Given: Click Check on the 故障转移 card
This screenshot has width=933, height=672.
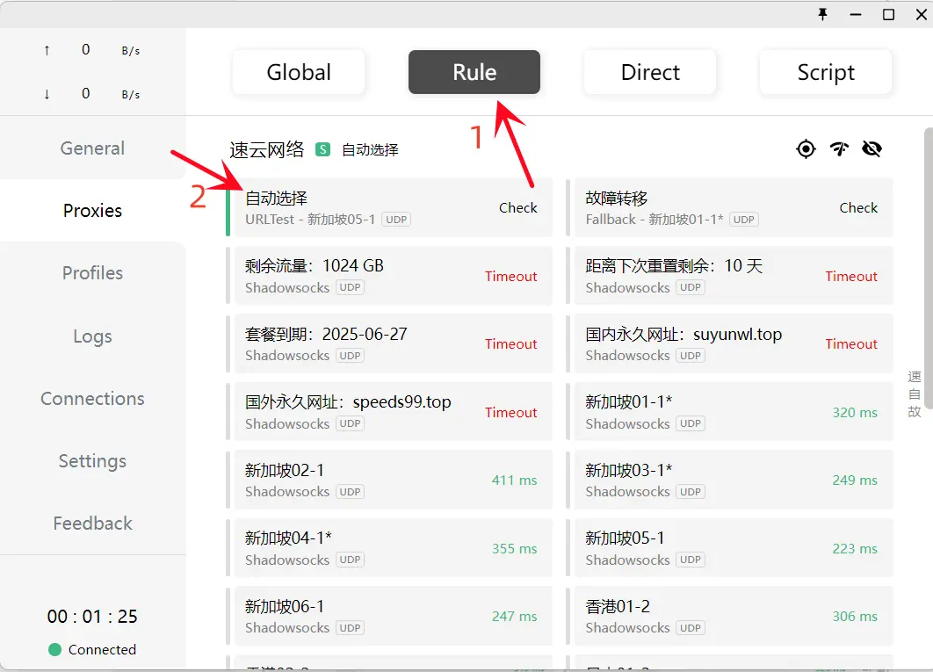Looking at the screenshot, I should pos(858,207).
